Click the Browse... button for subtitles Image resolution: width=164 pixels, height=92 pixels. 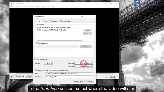pos(86,47)
